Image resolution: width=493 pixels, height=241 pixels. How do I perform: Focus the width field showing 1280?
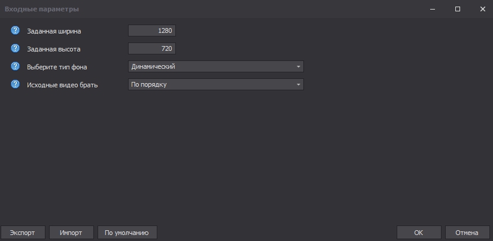click(152, 30)
